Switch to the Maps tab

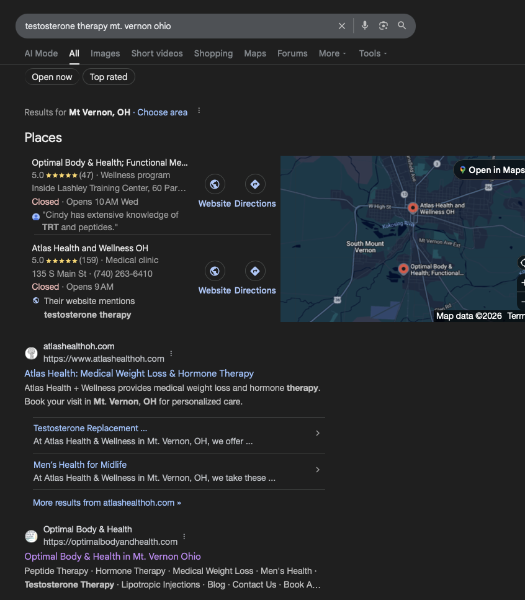pos(254,53)
